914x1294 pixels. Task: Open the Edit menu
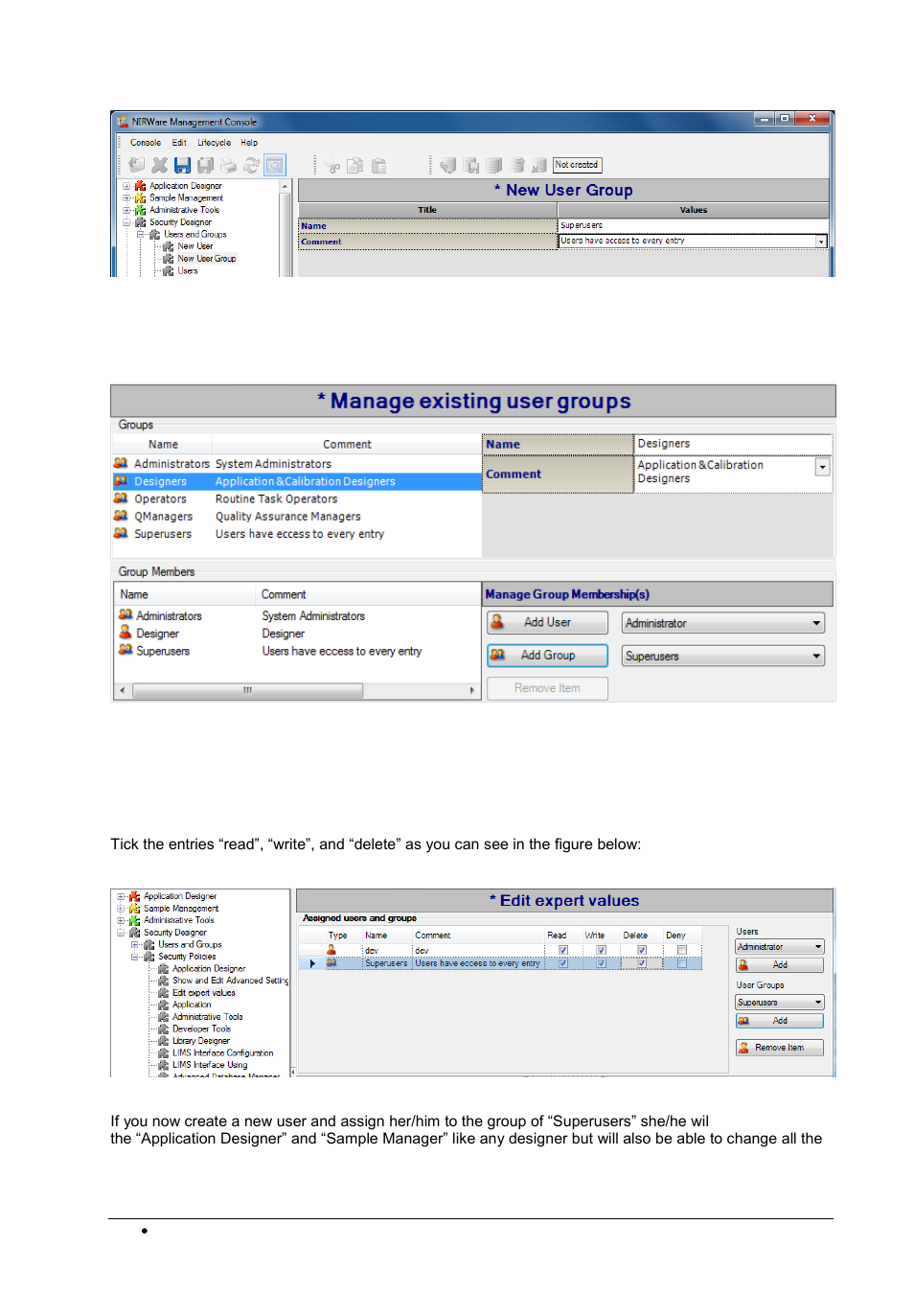point(179,143)
